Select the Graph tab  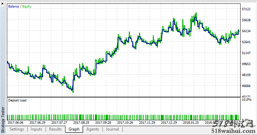pyautogui.click(x=74, y=129)
